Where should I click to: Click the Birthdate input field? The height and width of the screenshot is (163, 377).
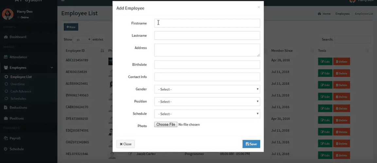click(207, 65)
